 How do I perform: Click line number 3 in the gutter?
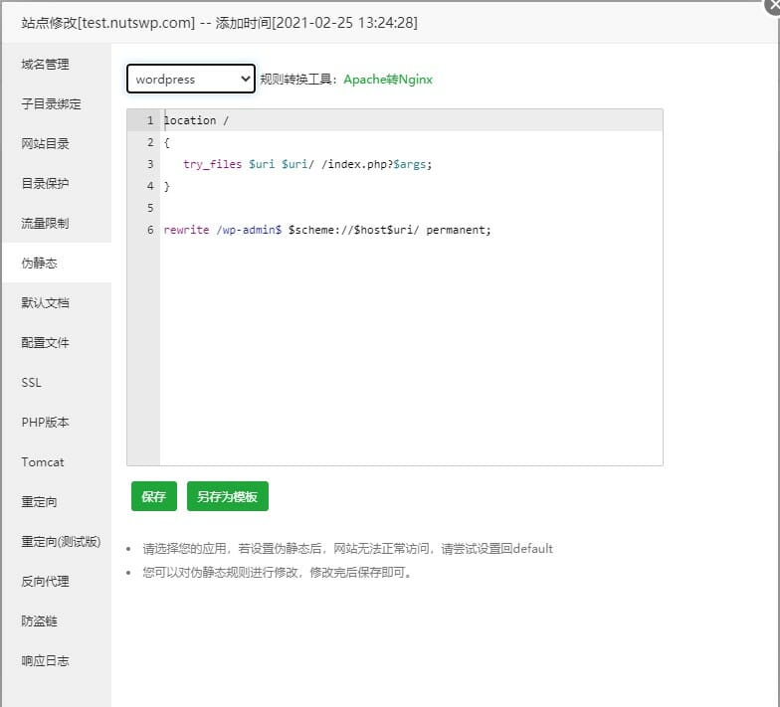click(x=150, y=164)
